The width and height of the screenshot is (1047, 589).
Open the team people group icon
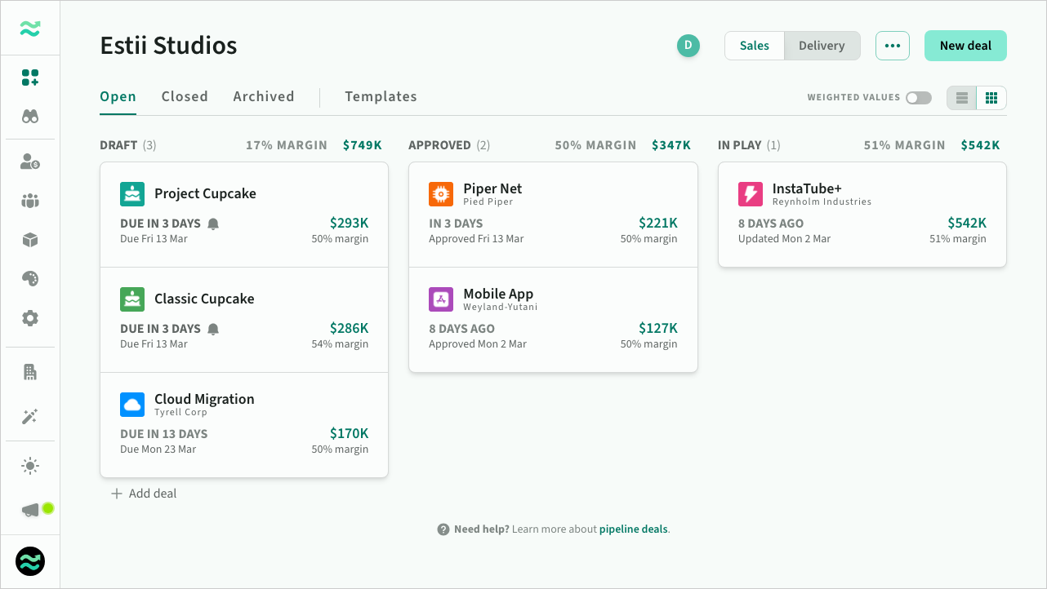[30, 201]
